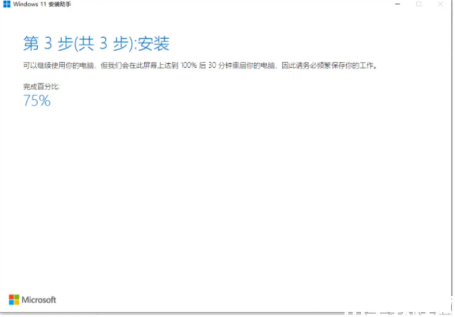455x317 pixels.
Task: Click the '第 3 步(共 3 步):安装' heading
Action: [96, 43]
